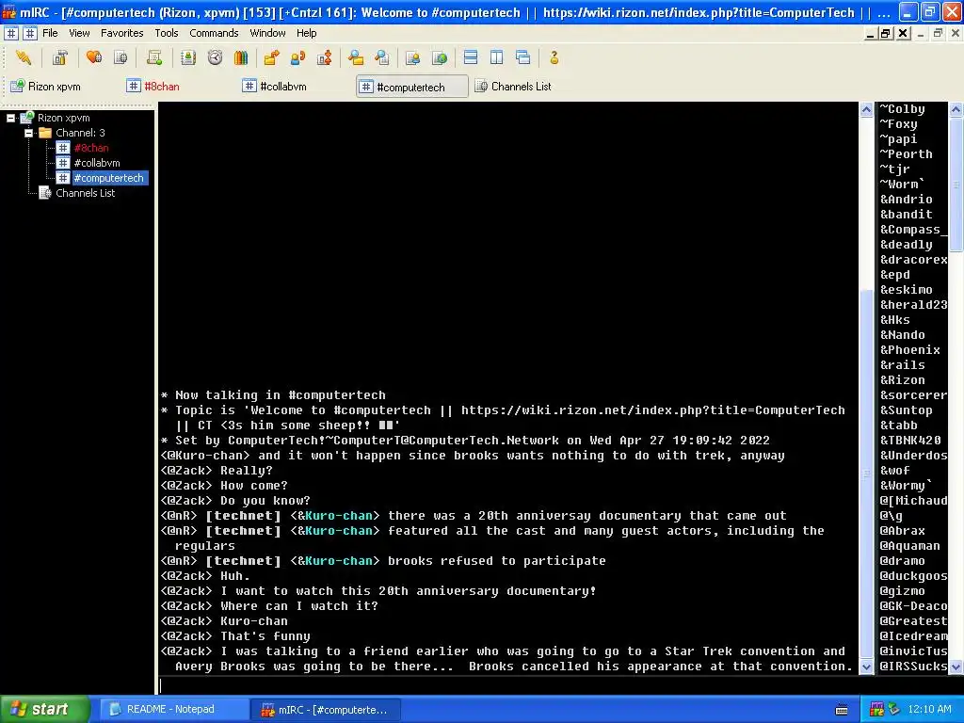Select @Aquaman in the nicklist
Viewport: 964px width, 723px height.
(x=910, y=546)
